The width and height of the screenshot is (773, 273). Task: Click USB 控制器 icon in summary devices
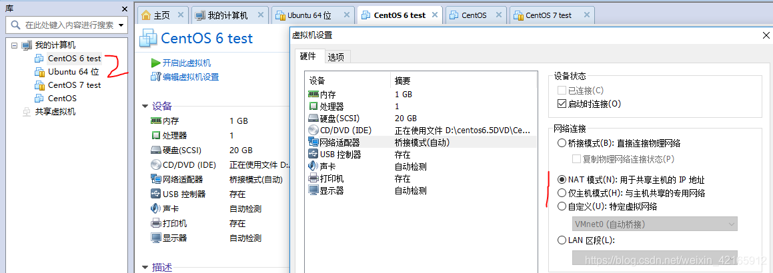[x=156, y=194]
